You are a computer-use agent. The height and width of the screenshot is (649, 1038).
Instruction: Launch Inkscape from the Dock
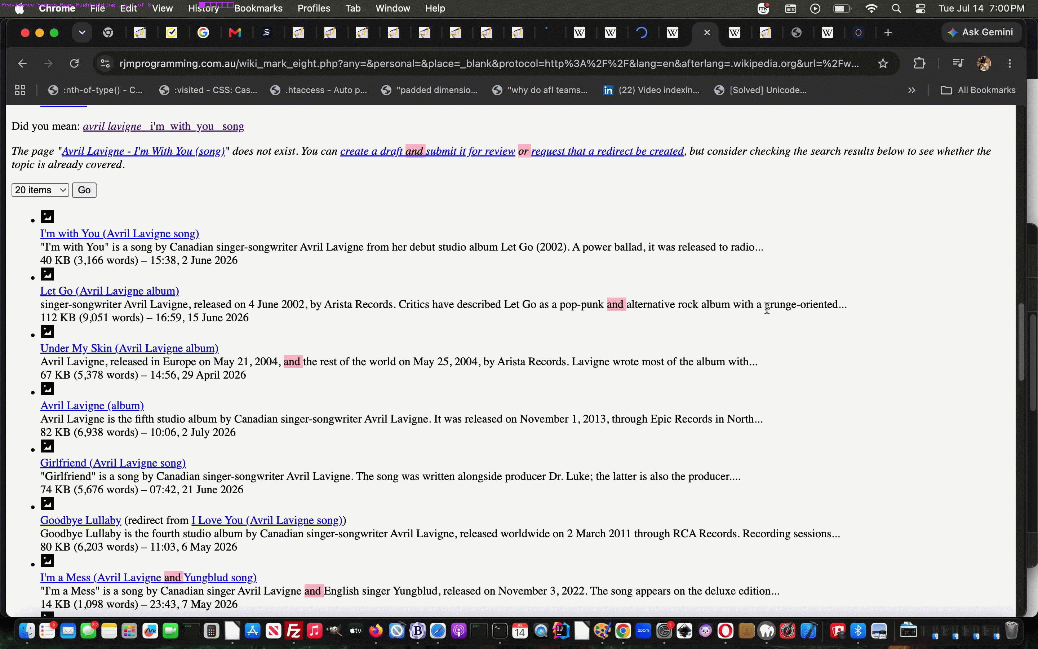[684, 631]
